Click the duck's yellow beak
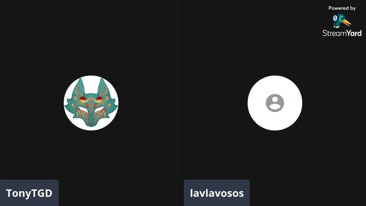The height and width of the screenshot is (206, 366). pyautogui.click(x=347, y=22)
